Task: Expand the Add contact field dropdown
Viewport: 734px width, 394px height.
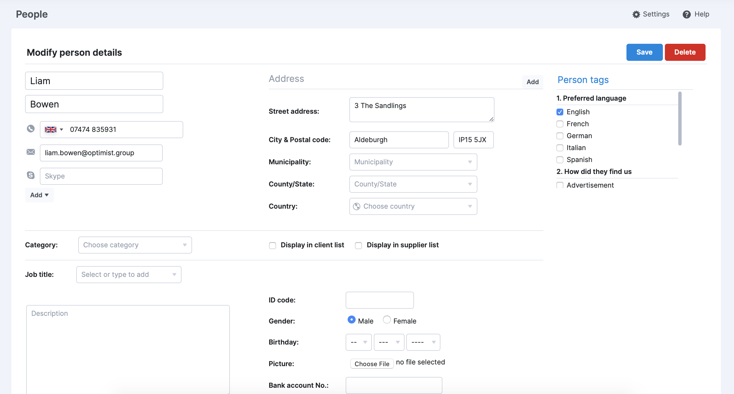Action: pos(39,195)
